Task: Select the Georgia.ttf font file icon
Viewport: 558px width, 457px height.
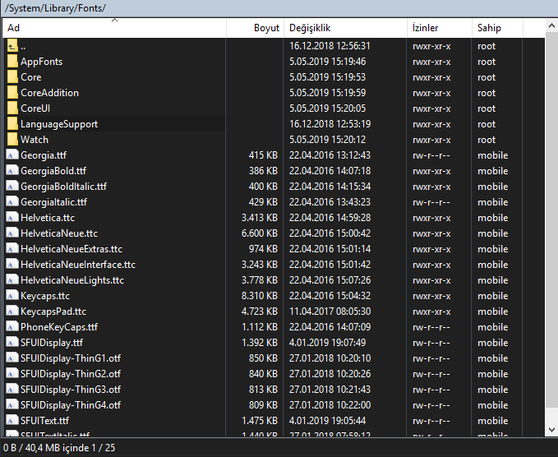Action: pyautogui.click(x=12, y=155)
